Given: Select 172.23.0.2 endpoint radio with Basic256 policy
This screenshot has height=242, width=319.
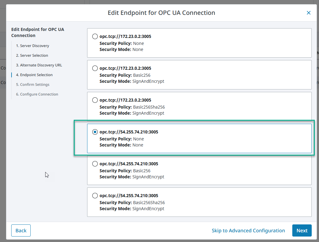Looking at the screenshot, I should 95,69.
